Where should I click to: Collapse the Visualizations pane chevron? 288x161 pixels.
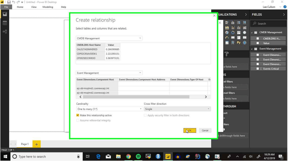coord(246,14)
